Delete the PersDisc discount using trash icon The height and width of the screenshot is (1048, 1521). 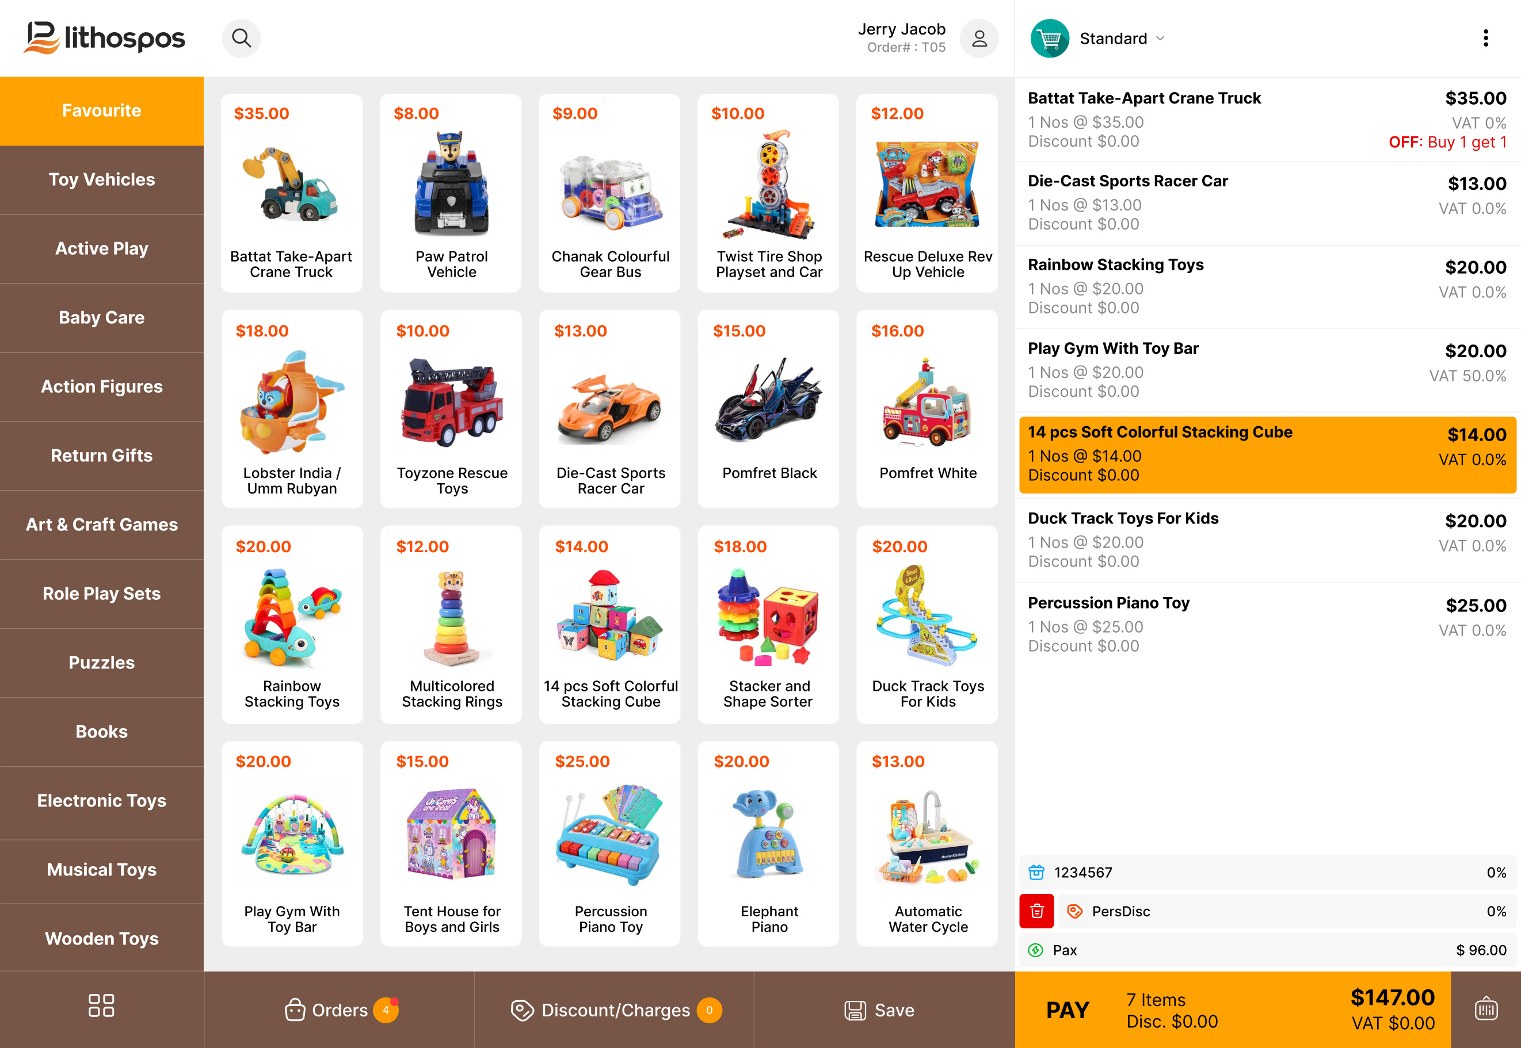click(1036, 912)
